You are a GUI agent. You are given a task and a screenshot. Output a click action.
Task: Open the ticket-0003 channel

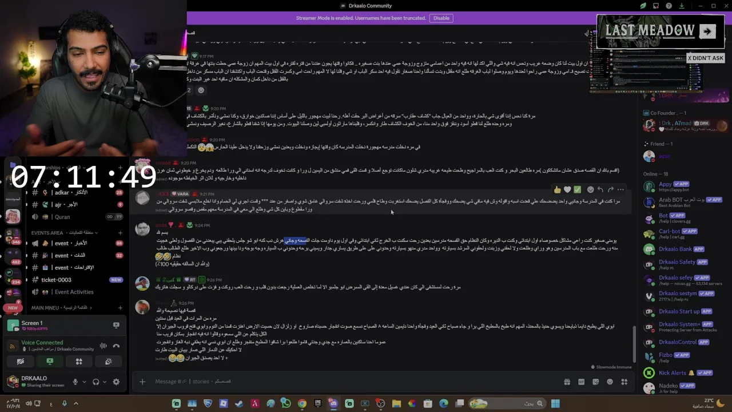[77, 280]
